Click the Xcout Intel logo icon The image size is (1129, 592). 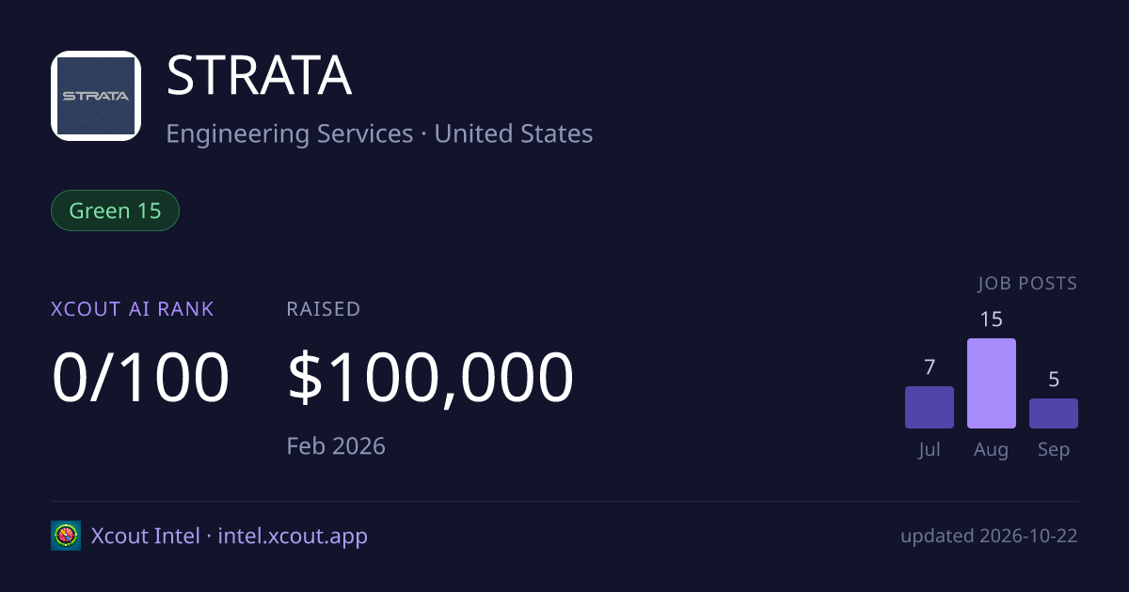tap(66, 536)
